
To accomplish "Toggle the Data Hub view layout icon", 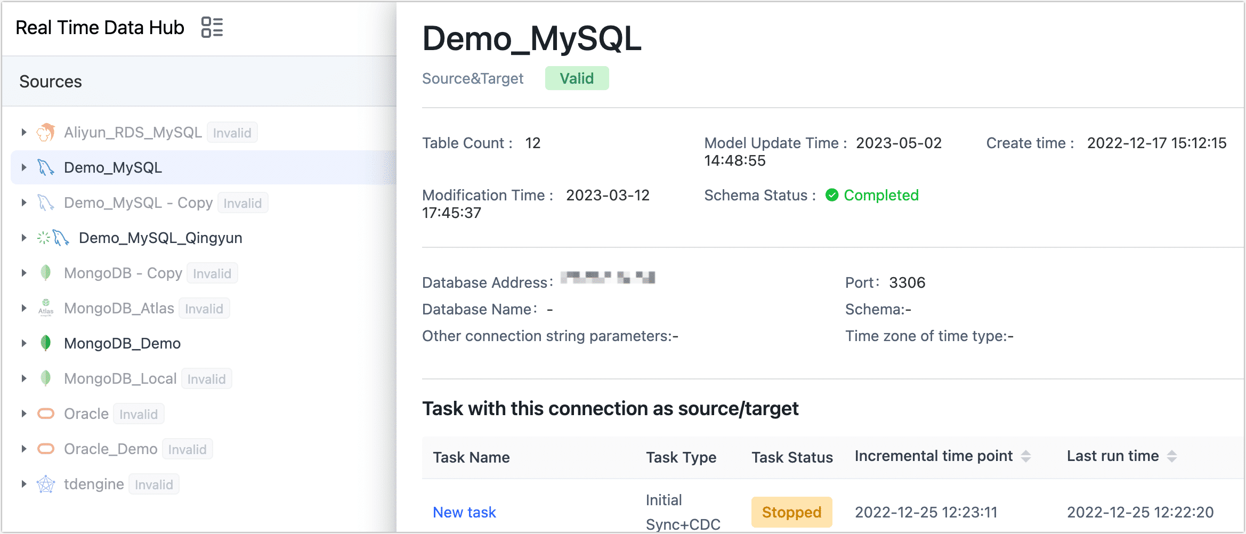I will coord(212,27).
